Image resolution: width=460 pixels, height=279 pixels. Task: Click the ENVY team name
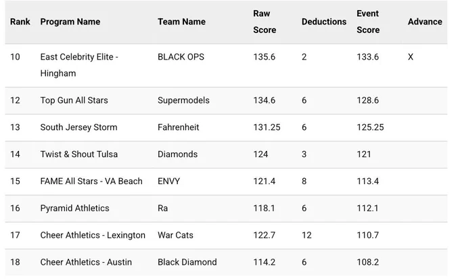tap(169, 181)
